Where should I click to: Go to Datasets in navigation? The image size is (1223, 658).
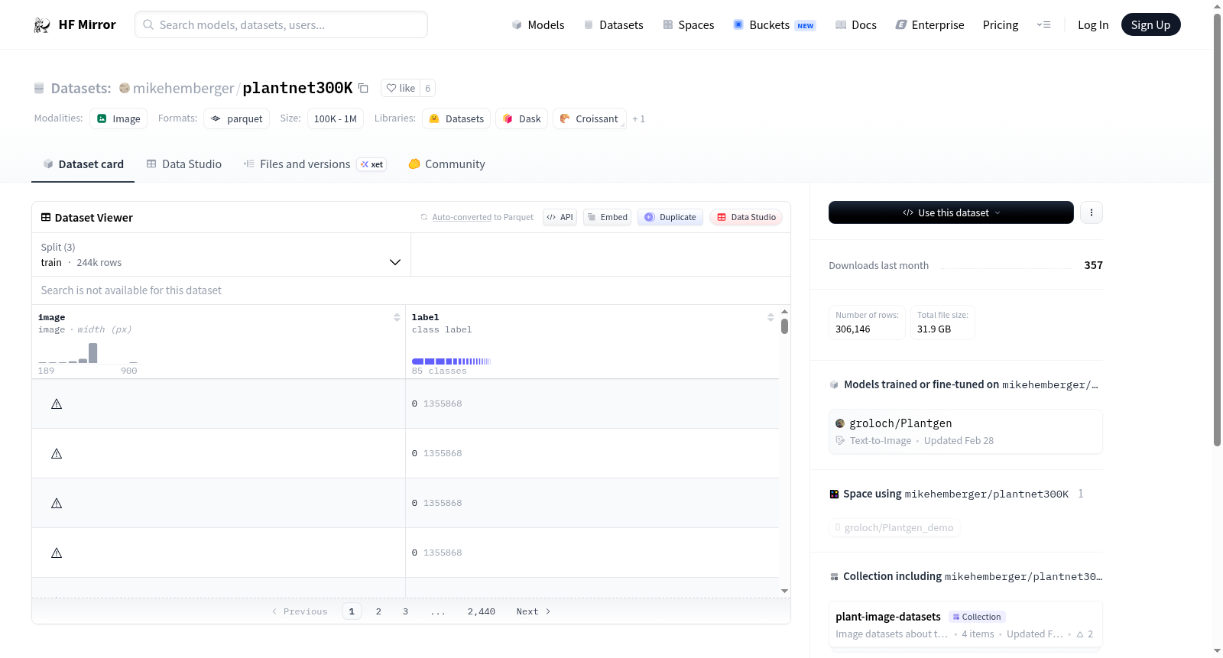614,25
